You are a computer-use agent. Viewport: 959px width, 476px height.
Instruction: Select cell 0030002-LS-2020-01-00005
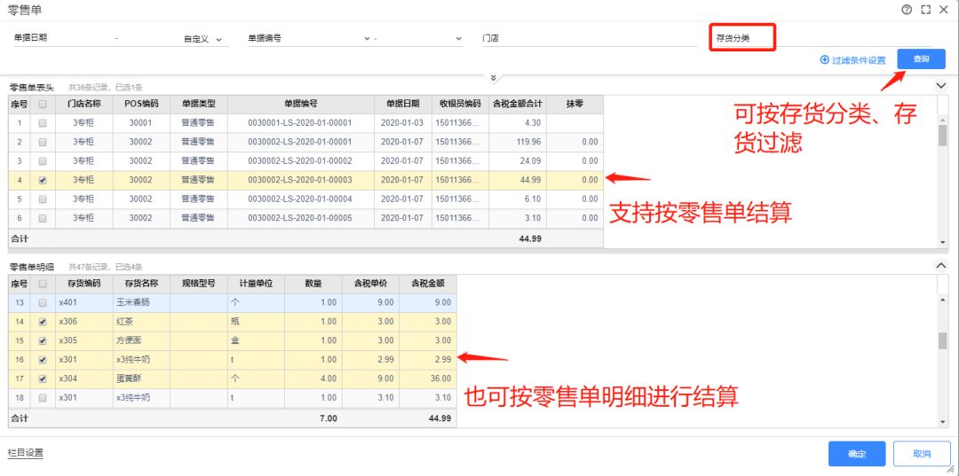pyautogui.click(x=300, y=218)
